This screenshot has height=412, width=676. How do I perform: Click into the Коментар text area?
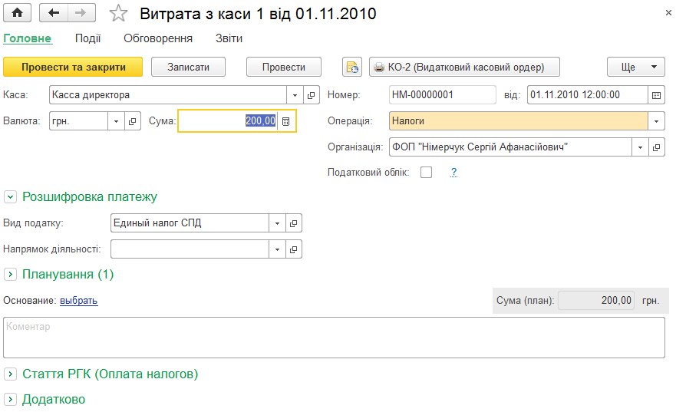coord(334,338)
